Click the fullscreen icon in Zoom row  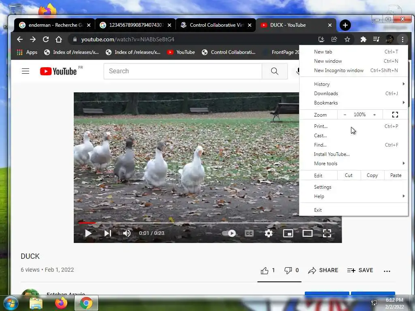click(x=395, y=115)
